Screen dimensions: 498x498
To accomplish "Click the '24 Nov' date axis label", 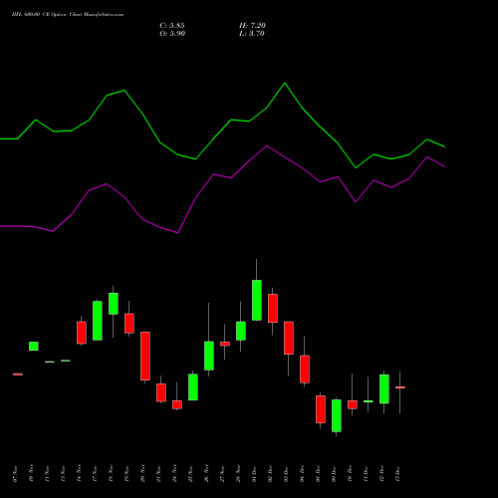I will 174,474.
